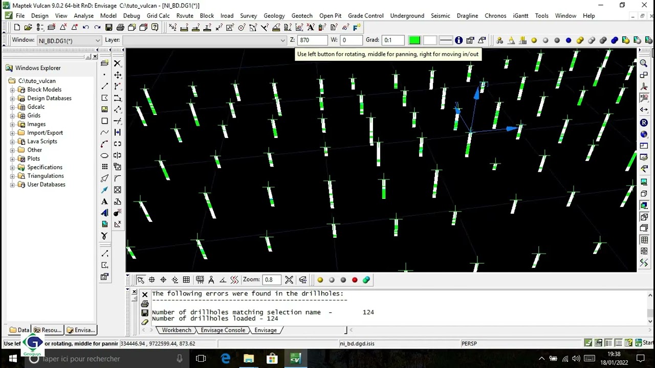This screenshot has width=655, height=368.
Task: Expand the Specifications tree node
Action: (12, 167)
